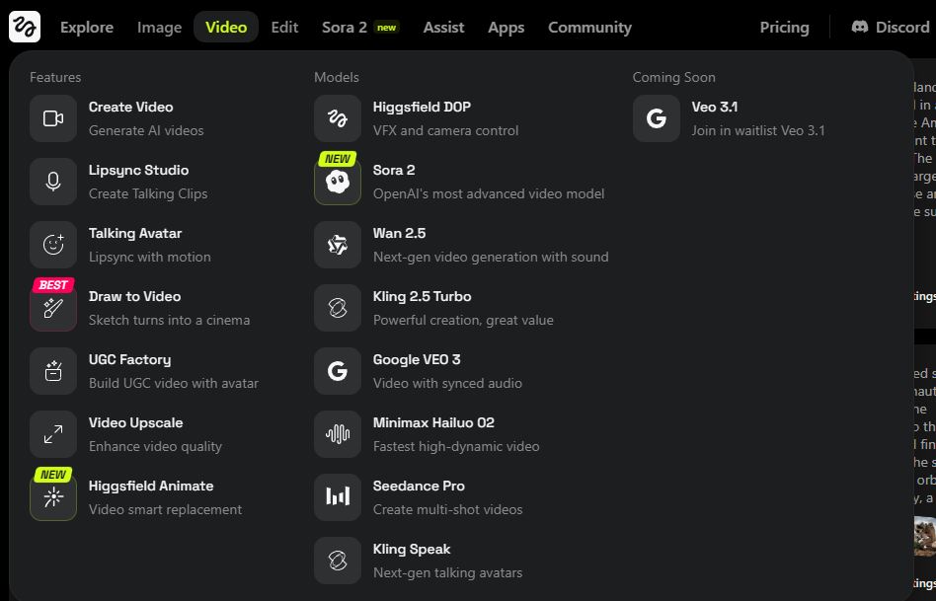Screen dimensions: 936x601
Task: Choose Kling 2.5 Turbo model
Action: [x=423, y=308]
